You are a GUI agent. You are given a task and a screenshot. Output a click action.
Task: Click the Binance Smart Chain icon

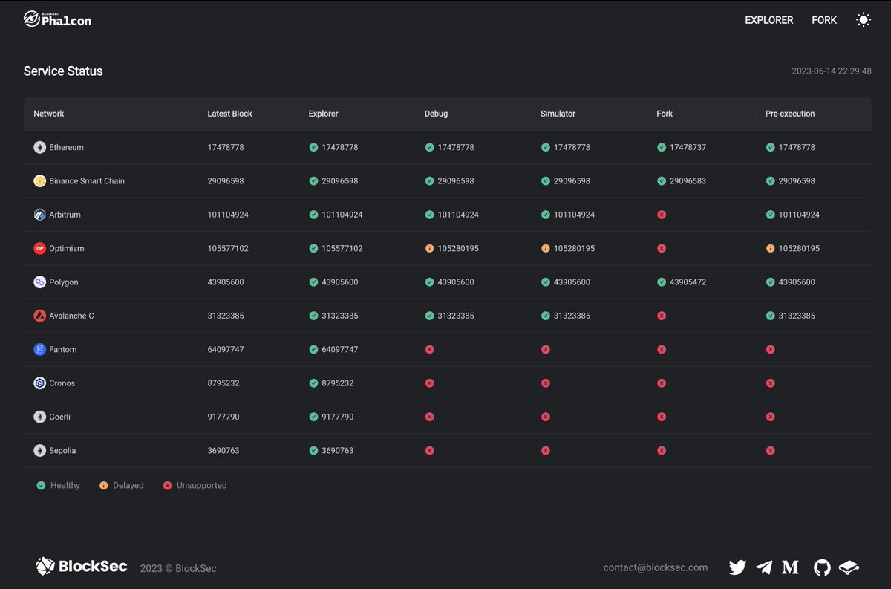(39, 181)
